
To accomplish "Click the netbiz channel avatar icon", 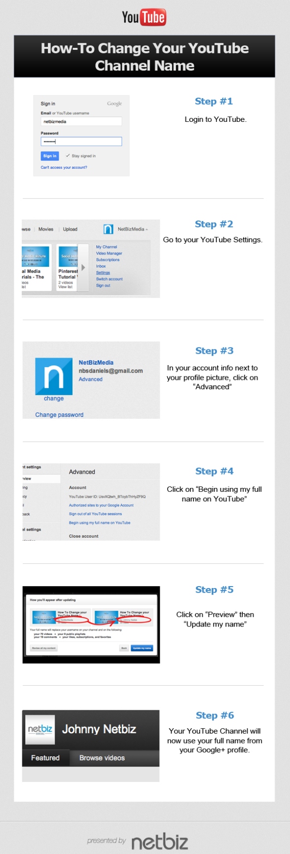I will pos(40,729).
